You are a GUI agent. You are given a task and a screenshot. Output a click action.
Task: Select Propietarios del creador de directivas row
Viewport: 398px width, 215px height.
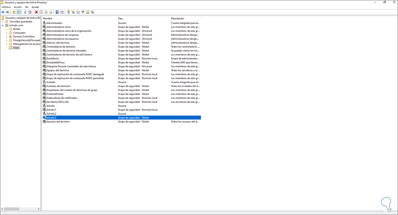click(x=121, y=90)
